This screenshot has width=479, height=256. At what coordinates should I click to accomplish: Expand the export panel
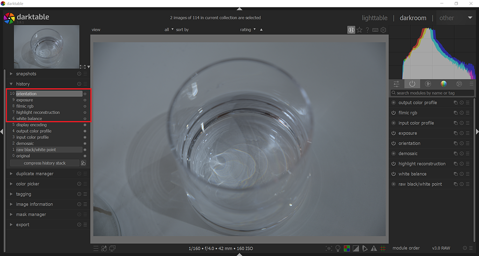[22, 225]
